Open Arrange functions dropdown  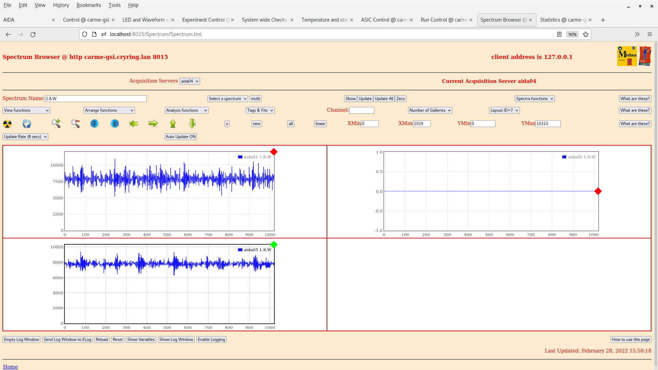pyautogui.click(x=109, y=110)
